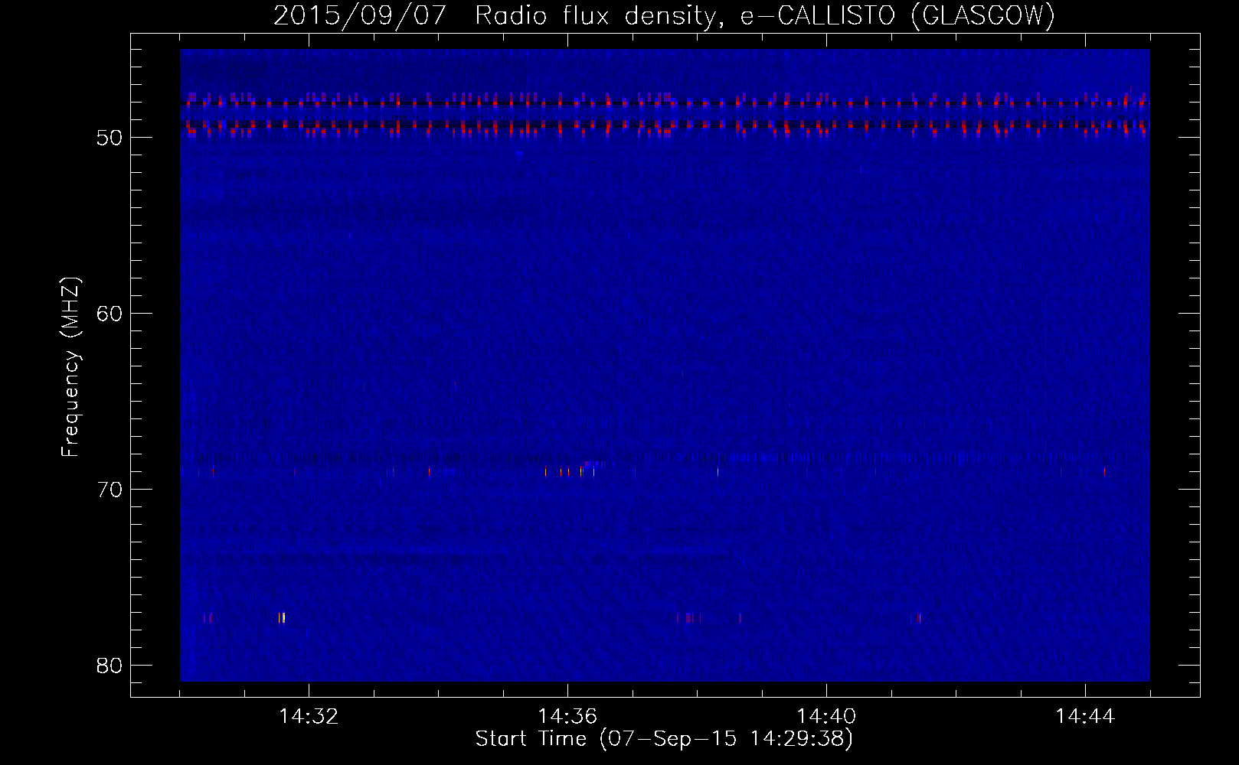Click the upper red-dotted interference band at 48 MHz
Viewport: 1239px width, 765px height.
663,102
